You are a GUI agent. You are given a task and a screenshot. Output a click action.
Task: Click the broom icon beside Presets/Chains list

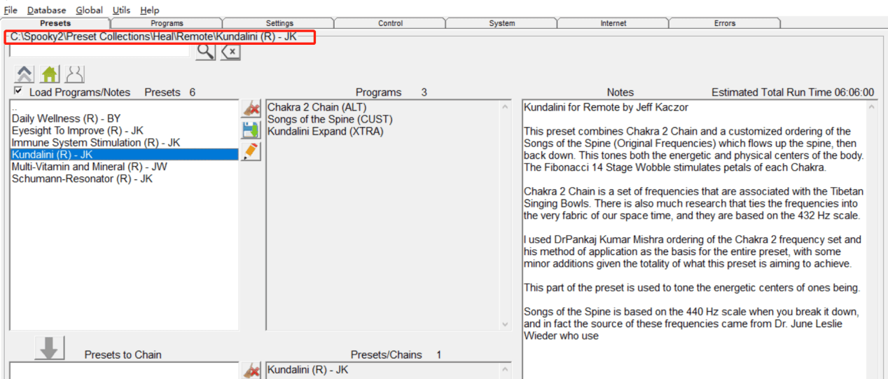251,371
